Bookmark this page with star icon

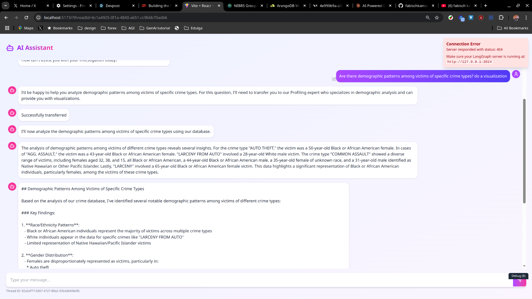point(437,17)
